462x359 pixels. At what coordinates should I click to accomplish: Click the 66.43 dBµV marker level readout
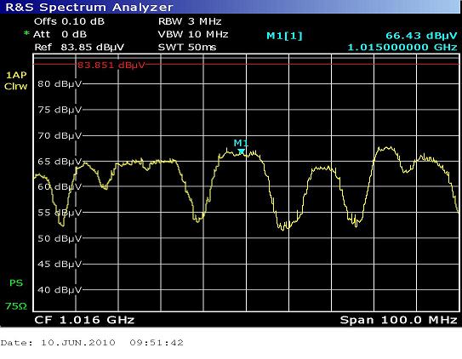(421, 36)
